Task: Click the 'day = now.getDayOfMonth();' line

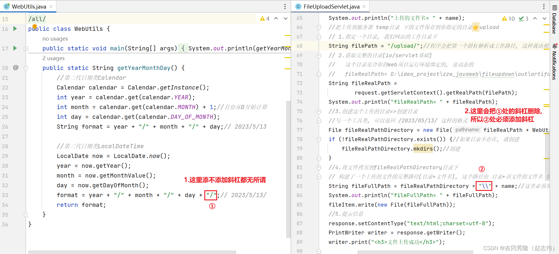Action: tap(103, 185)
